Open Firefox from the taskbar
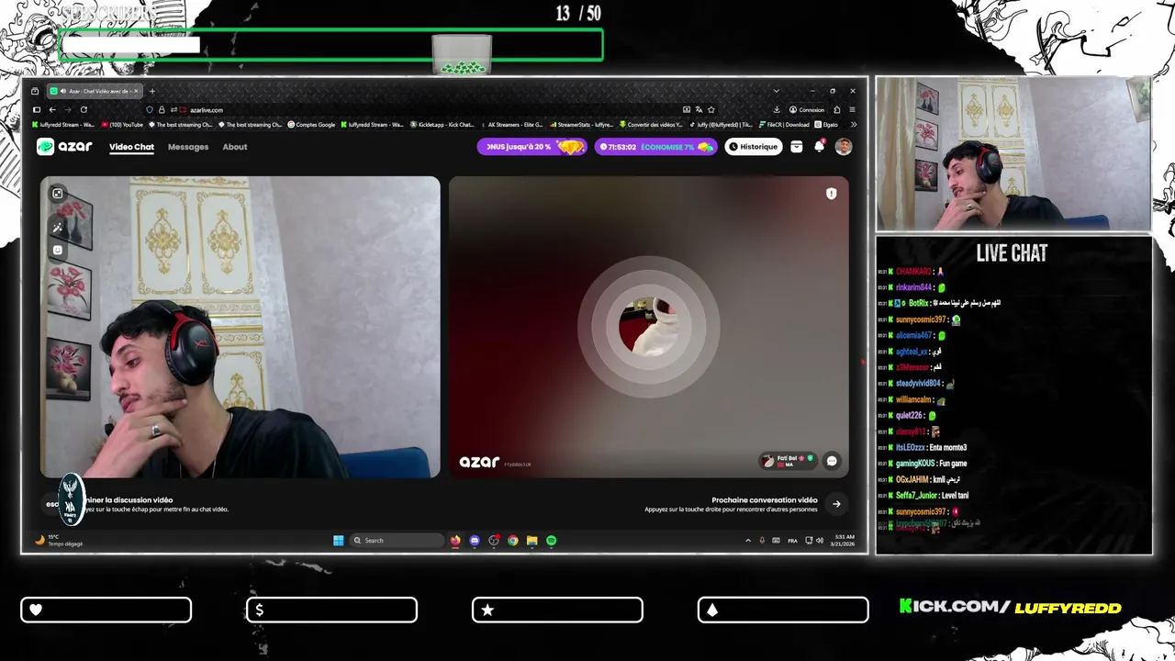Screen dimensions: 1175x661 pyautogui.click(x=455, y=541)
